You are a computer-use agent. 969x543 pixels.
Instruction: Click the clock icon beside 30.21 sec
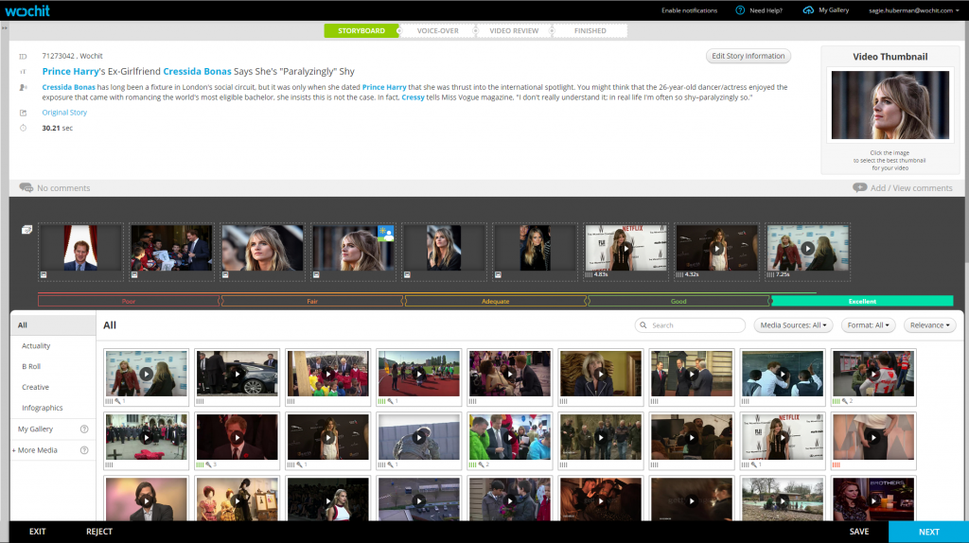coord(23,128)
